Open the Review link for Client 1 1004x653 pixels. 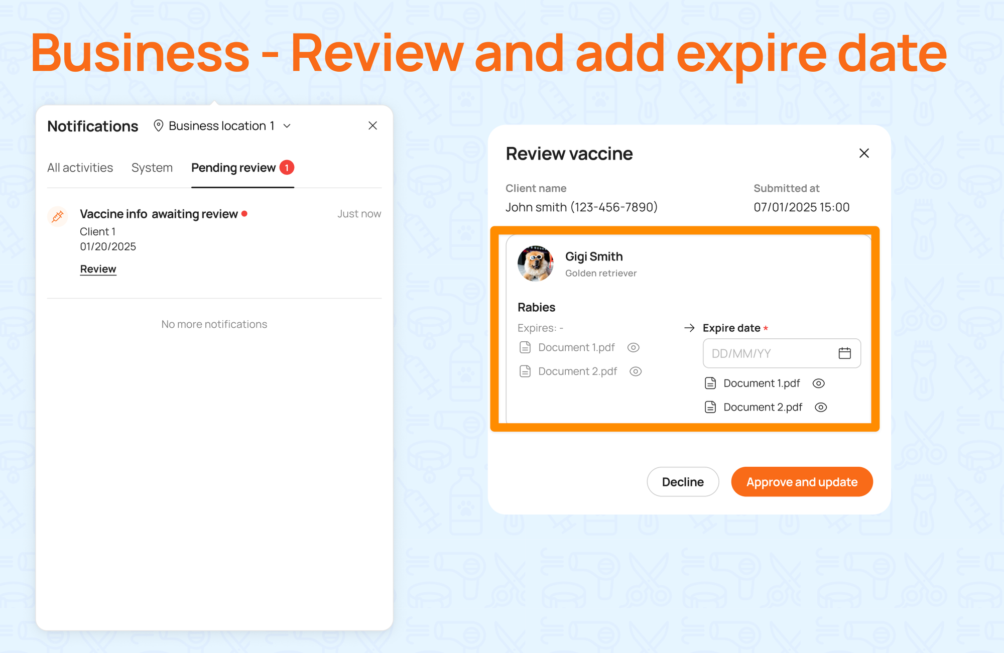click(98, 269)
